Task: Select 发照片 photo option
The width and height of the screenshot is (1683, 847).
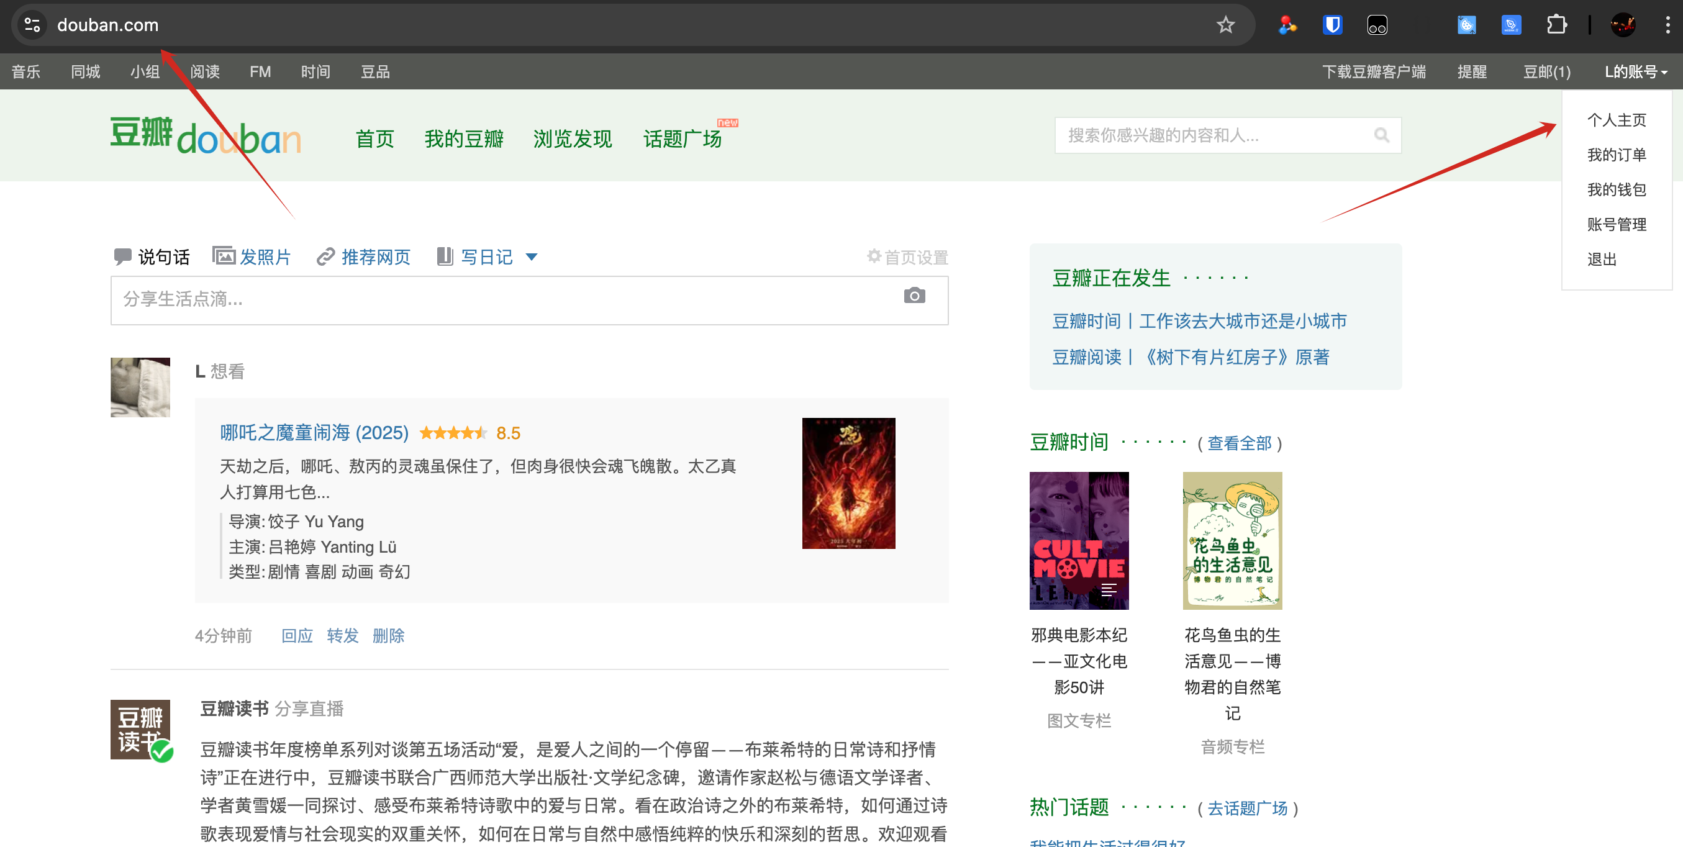Action: [252, 256]
